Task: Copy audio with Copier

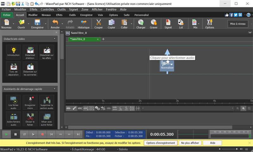Action: click(x=111, y=24)
